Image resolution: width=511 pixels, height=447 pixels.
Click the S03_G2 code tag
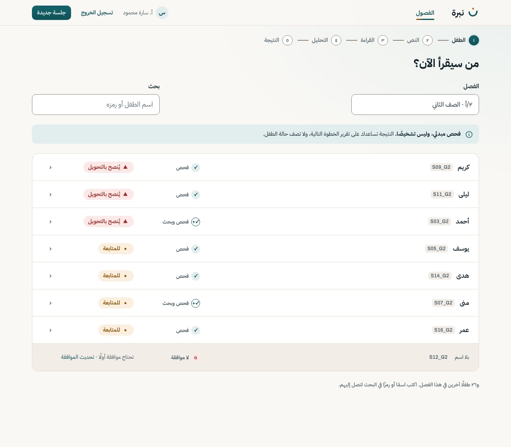pyautogui.click(x=440, y=222)
